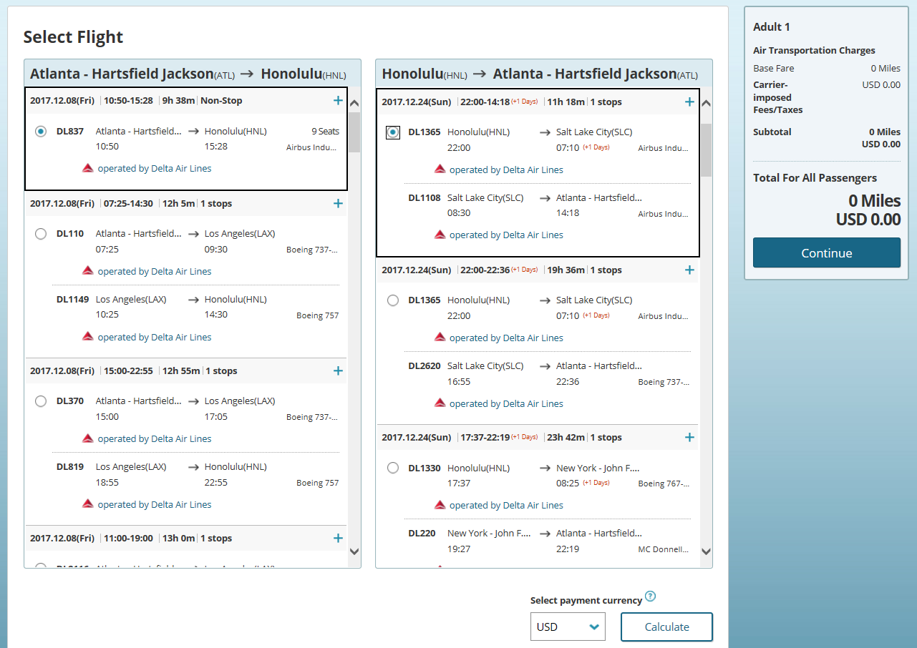The image size is (917, 648).
Task: Click the "Subtotal" label
Action: (772, 132)
